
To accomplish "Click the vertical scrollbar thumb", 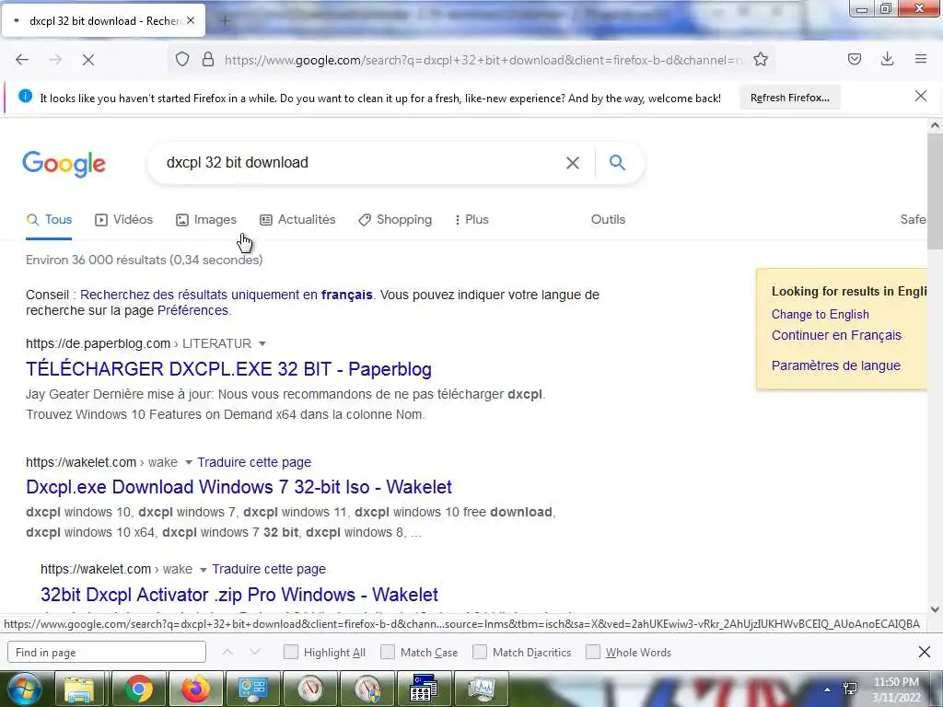I will pyautogui.click(x=935, y=191).
